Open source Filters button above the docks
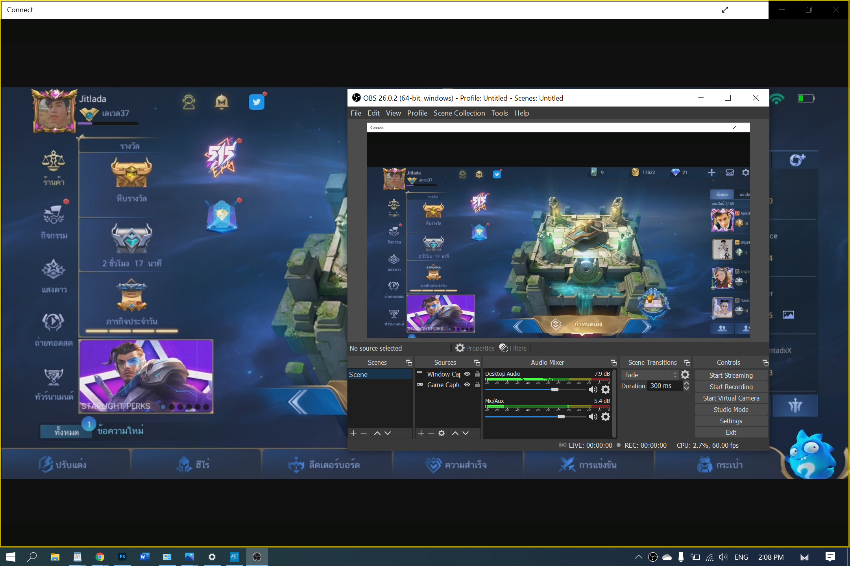Screen dimensions: 850x566 (x=513, y=348)
